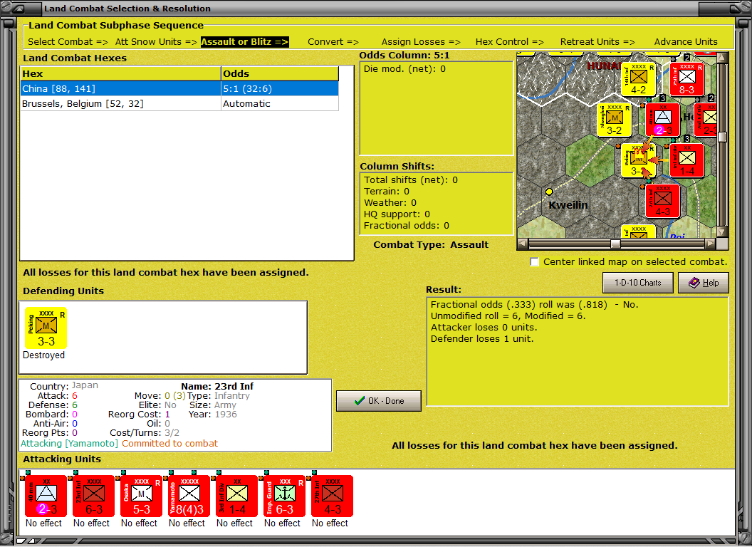Click the Assign Losses subphase step
The image size is (752, 547).
point(421,42)
